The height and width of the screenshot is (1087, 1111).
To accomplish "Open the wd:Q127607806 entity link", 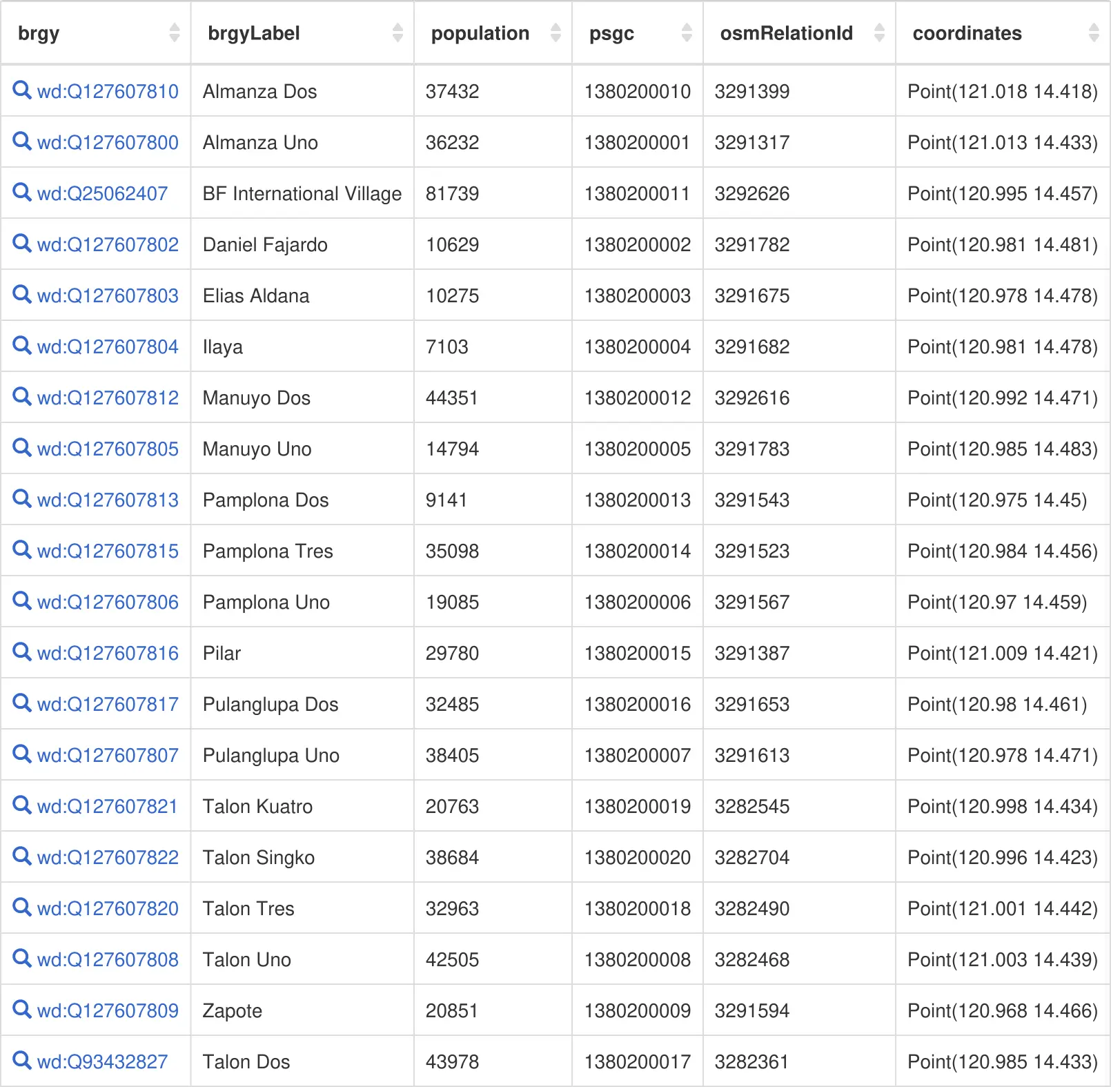I will [x=108, y=602].
